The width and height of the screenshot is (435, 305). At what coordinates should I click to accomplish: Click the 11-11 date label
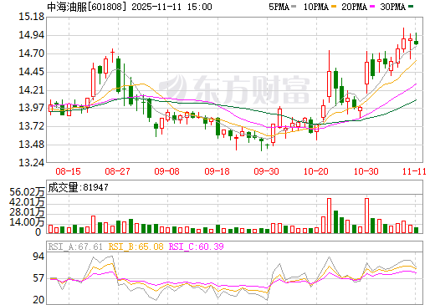coord(414,171)
